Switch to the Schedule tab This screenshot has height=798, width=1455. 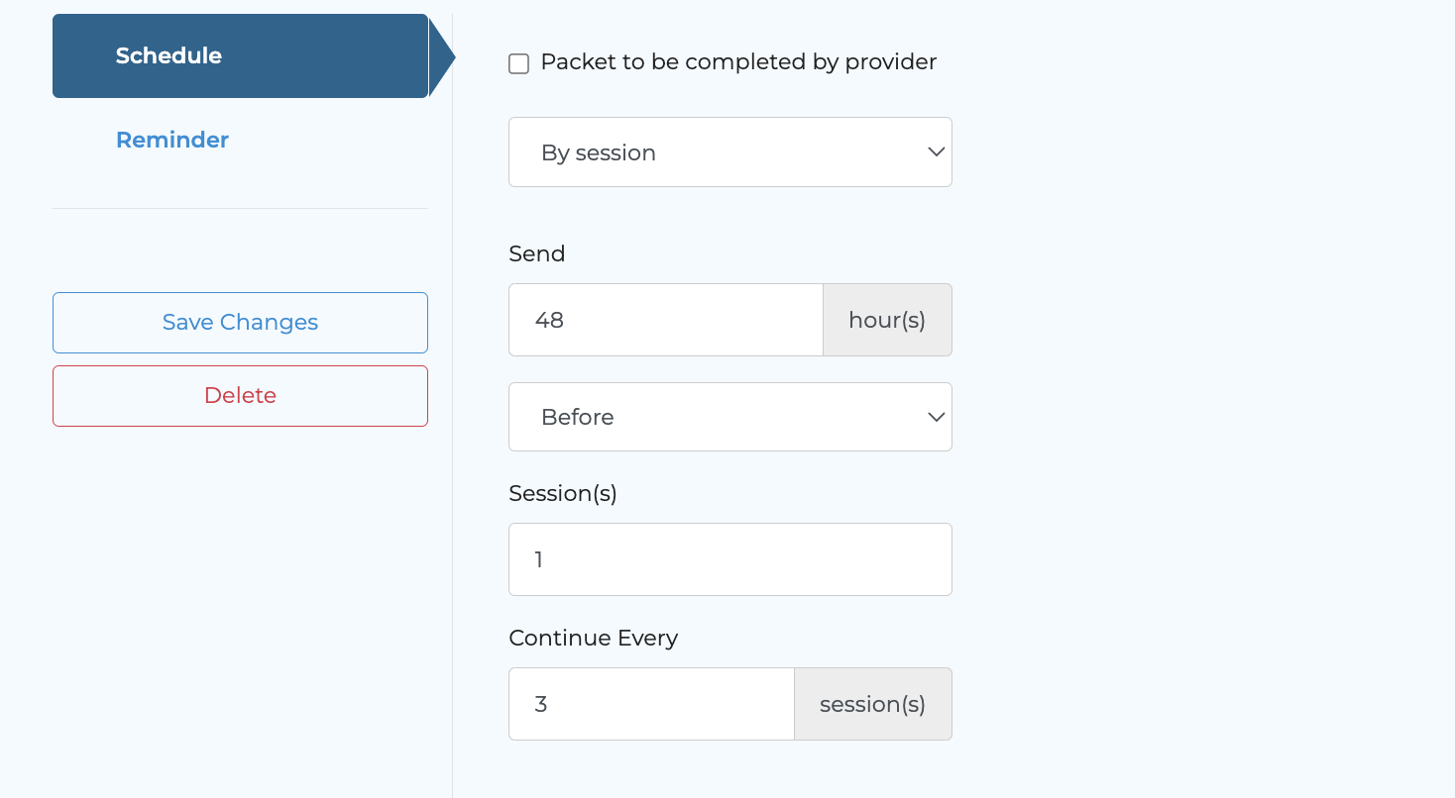point(168,55)
